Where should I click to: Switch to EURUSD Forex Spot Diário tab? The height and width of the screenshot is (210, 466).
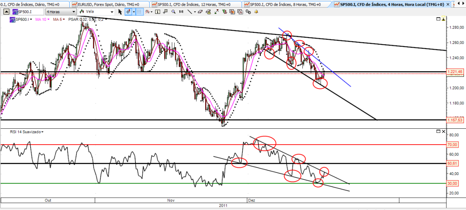pos(109,4)
